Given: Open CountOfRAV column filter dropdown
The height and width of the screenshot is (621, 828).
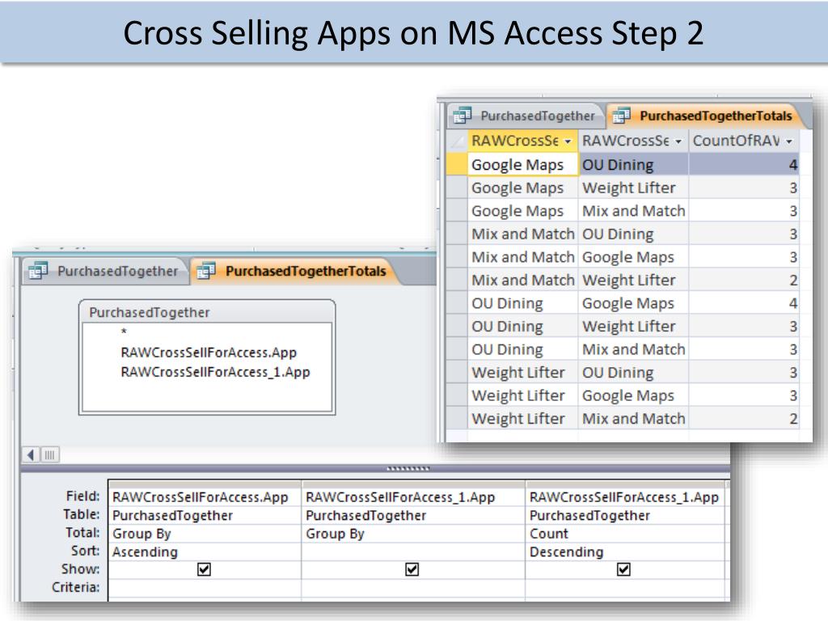Looking at the screenshot, I should point(789,142).
